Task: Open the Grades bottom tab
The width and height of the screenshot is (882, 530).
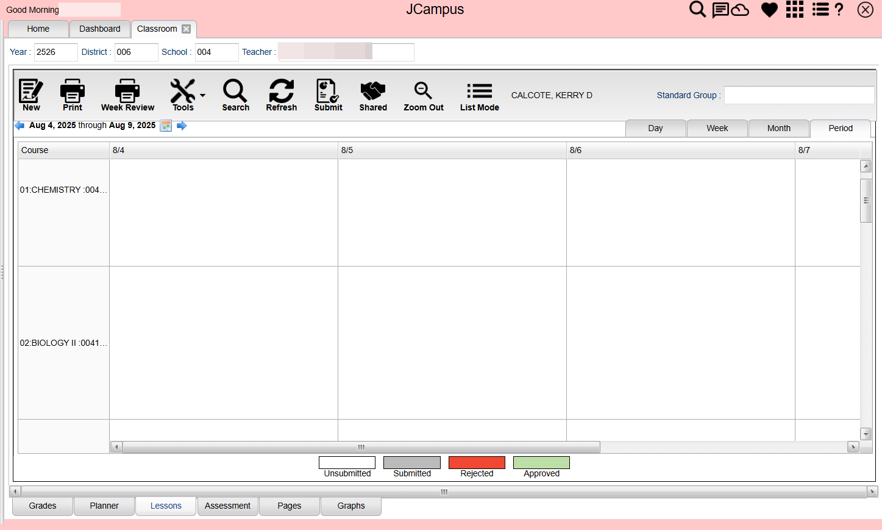Action: coord(43,506)
